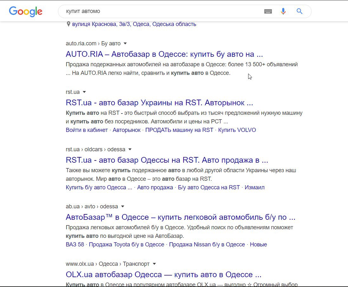The height and width of the screenshot is (287, 348).
Task: Click sitelink Купить VOLVO
Action: [237, 130]
